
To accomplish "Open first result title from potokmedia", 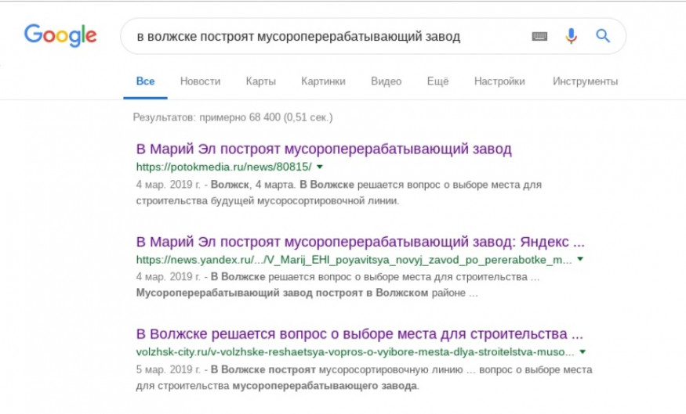I will (x=324, y=149).
